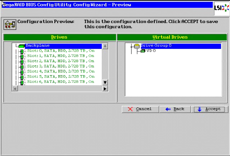The image size is (230, 156).
Task: Select Drive Group 0 in Virtual Drives
Action: click(156, 46)
